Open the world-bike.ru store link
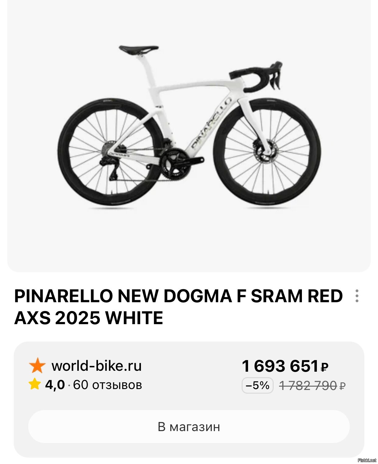Viewport: 378px width, 464px height. [x=96, y=366]
